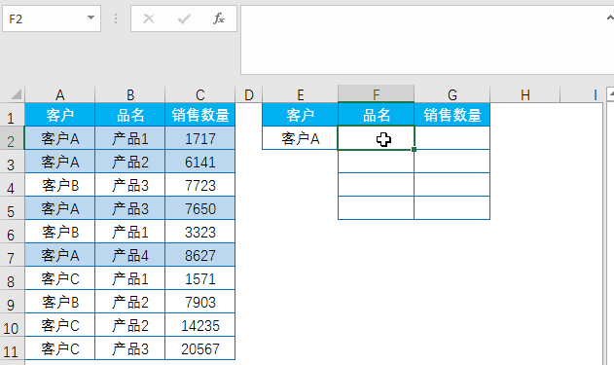Select row 4 header
The image size is (614, 365).
click(x=11, y=185)
